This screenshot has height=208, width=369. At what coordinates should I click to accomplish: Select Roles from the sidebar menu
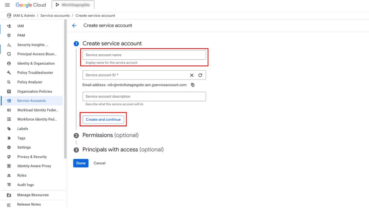click(22, 175)
